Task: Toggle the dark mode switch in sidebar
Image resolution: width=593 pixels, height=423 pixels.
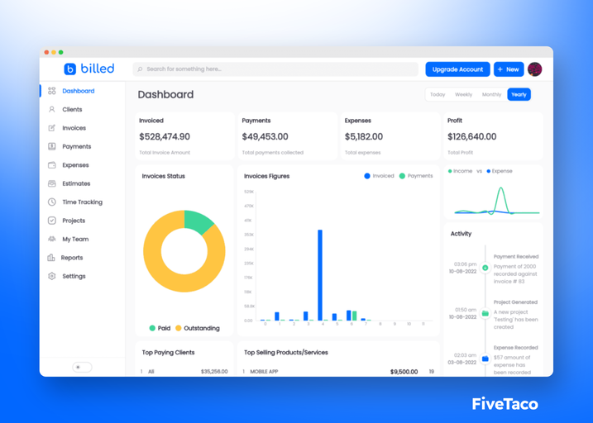Action: 82,367
